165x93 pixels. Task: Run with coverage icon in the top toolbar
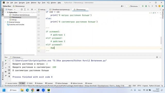149,6
